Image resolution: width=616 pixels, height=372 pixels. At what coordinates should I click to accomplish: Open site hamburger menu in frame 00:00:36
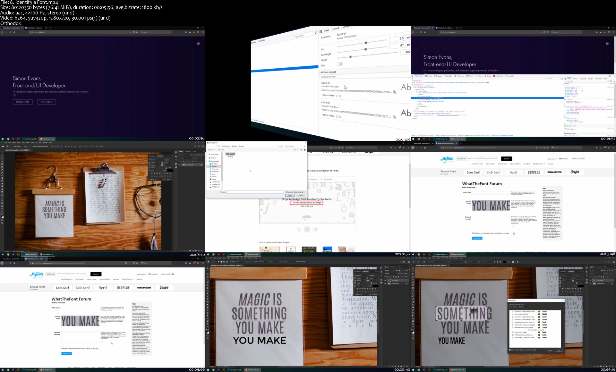[198, 43]
